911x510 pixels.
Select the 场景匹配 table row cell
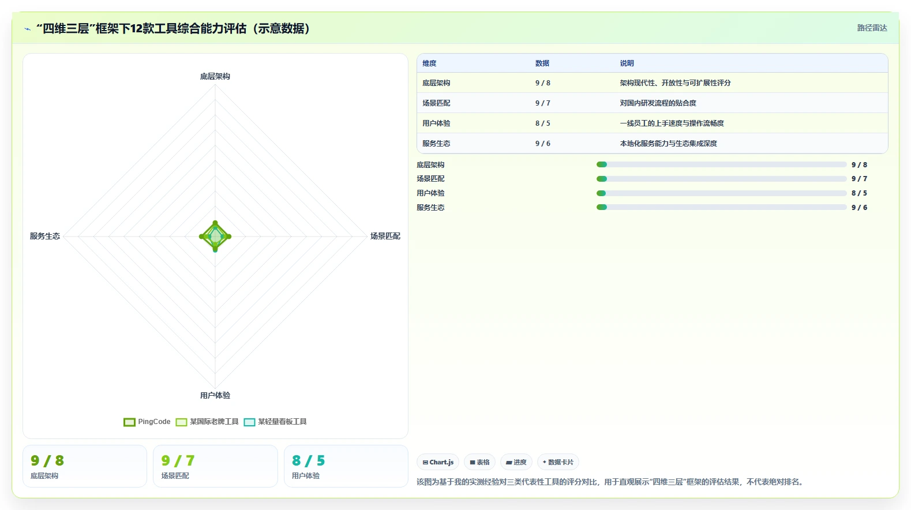pos(436,103)
